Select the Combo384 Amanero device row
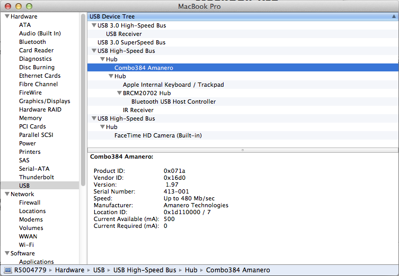Image resolution: width=399 pixels, height=276 pixels. [x=243, y=68]
